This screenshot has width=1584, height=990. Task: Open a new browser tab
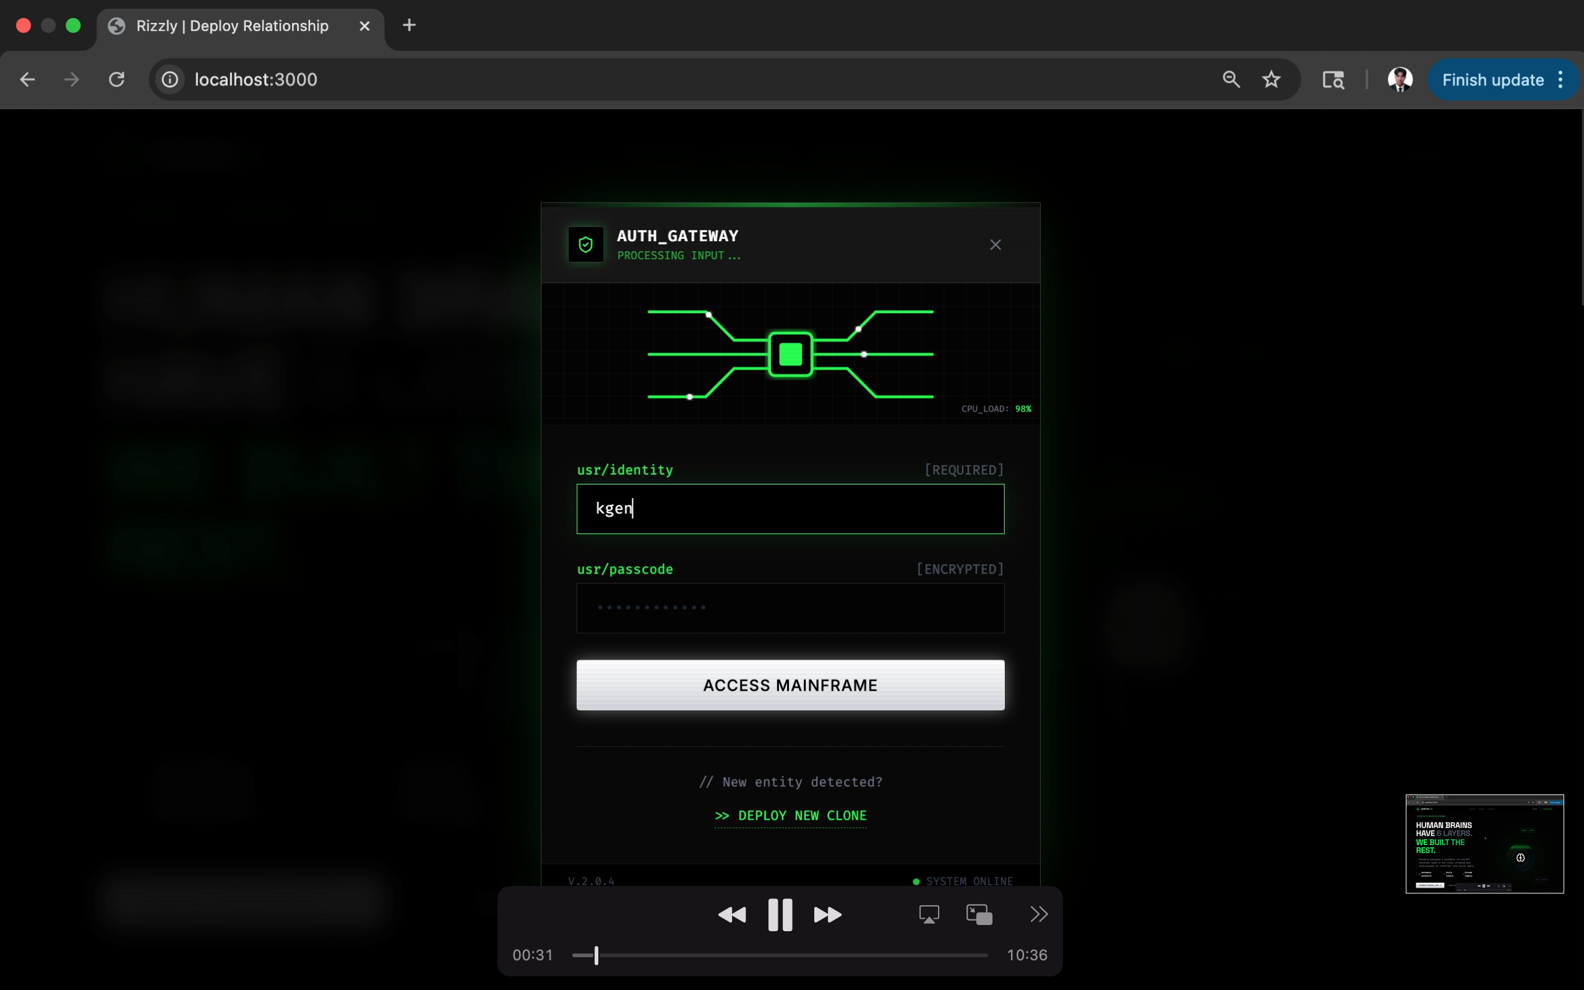click(409, 25)
